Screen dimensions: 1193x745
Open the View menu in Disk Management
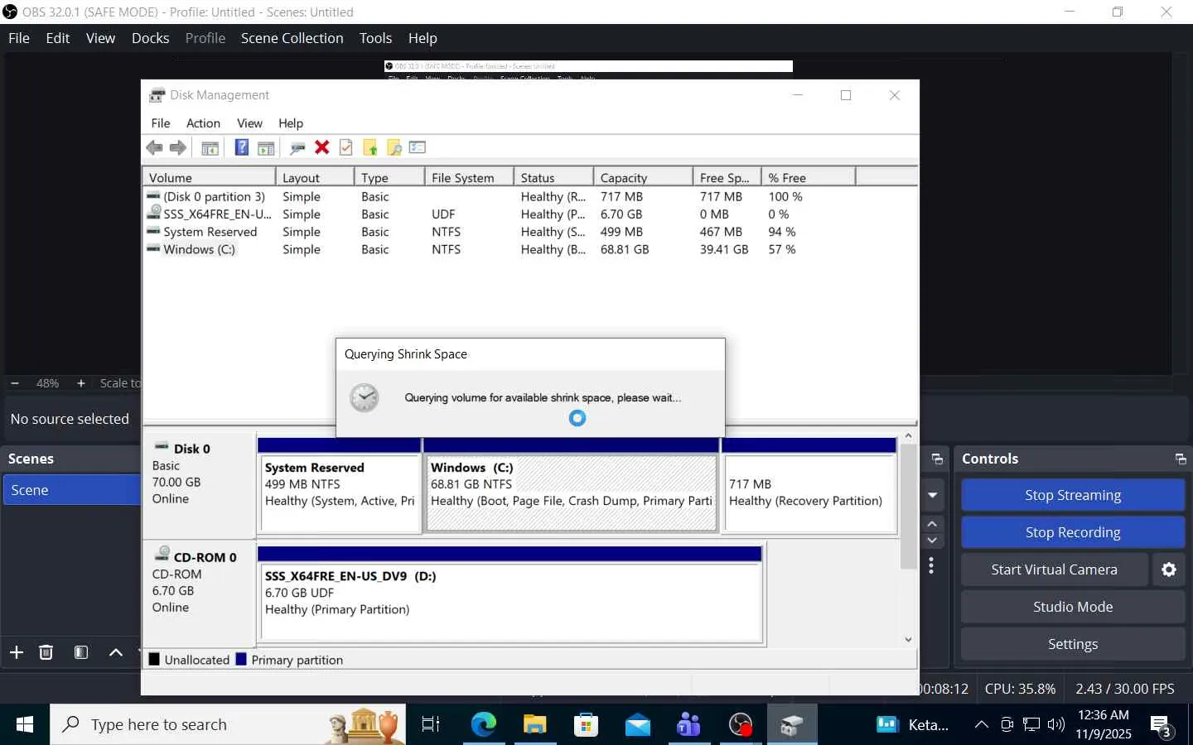click(249, 123)
